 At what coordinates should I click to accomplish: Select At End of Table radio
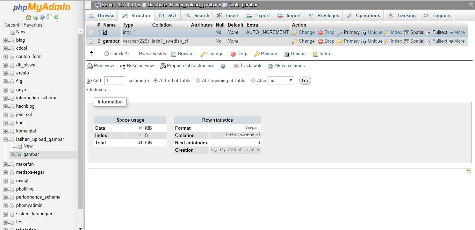click(x=156, y=80)
